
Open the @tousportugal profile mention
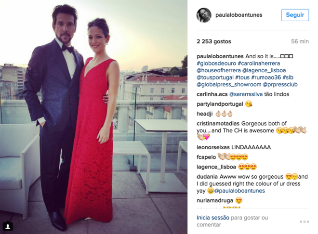(x=215, y=78)
